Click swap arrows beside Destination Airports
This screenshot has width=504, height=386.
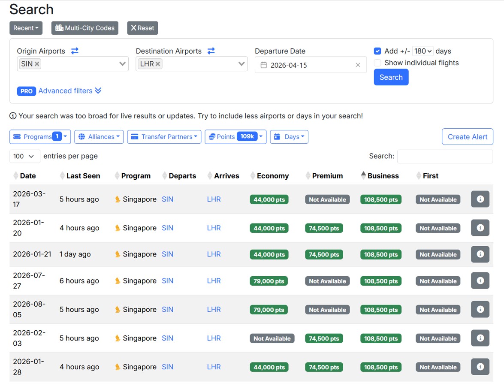pyautogui.click(x=211, y=51)
